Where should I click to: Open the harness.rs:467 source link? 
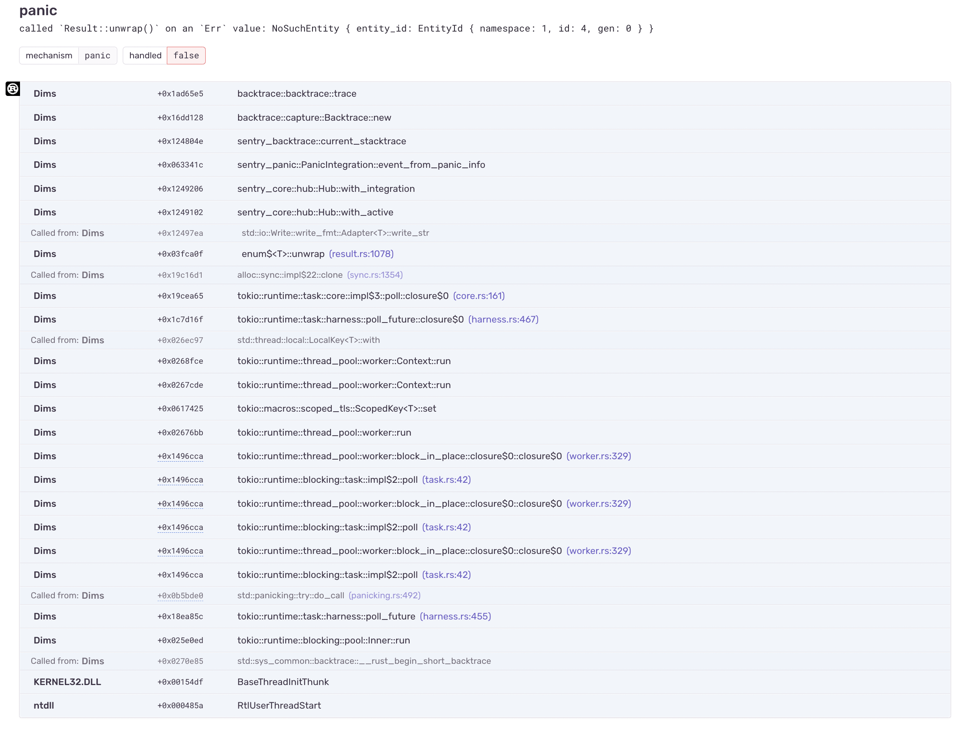[503, 319]
